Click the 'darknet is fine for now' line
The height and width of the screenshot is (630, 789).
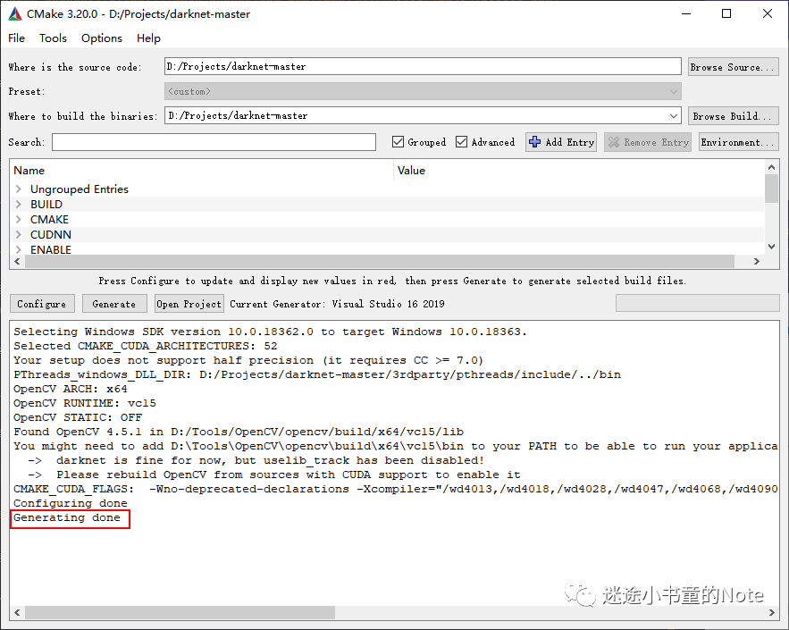point(256,460)
